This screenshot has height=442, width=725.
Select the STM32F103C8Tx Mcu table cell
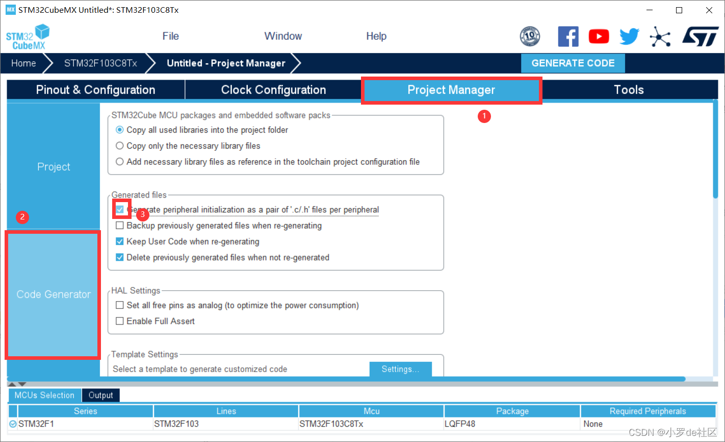point(371,424)
